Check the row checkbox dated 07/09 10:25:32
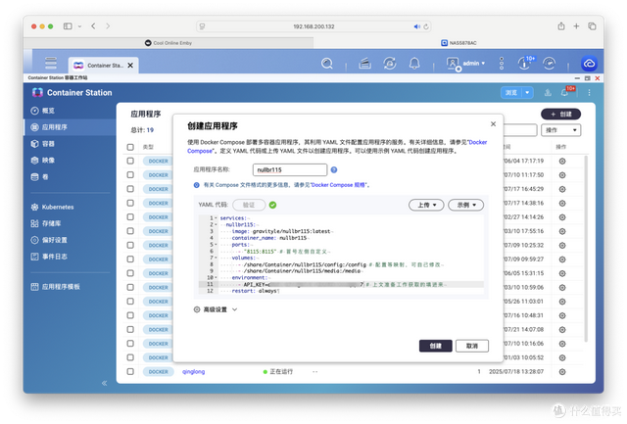Image resolution: width=627 pixels, height=424 pixels. (x=130, y=245)
